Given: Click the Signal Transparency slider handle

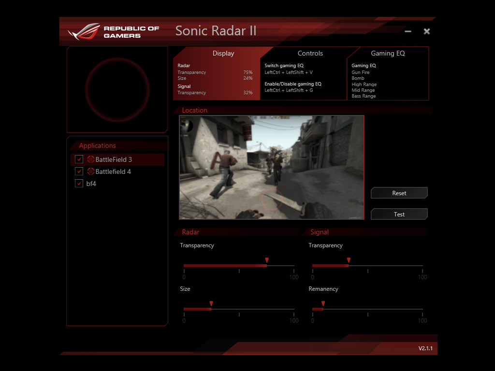Looking at the screenshot, I should pyautogui.click(x=349, y=261).
